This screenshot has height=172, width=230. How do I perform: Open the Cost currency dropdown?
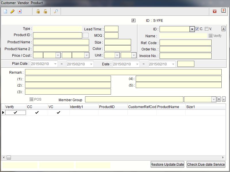87,55
